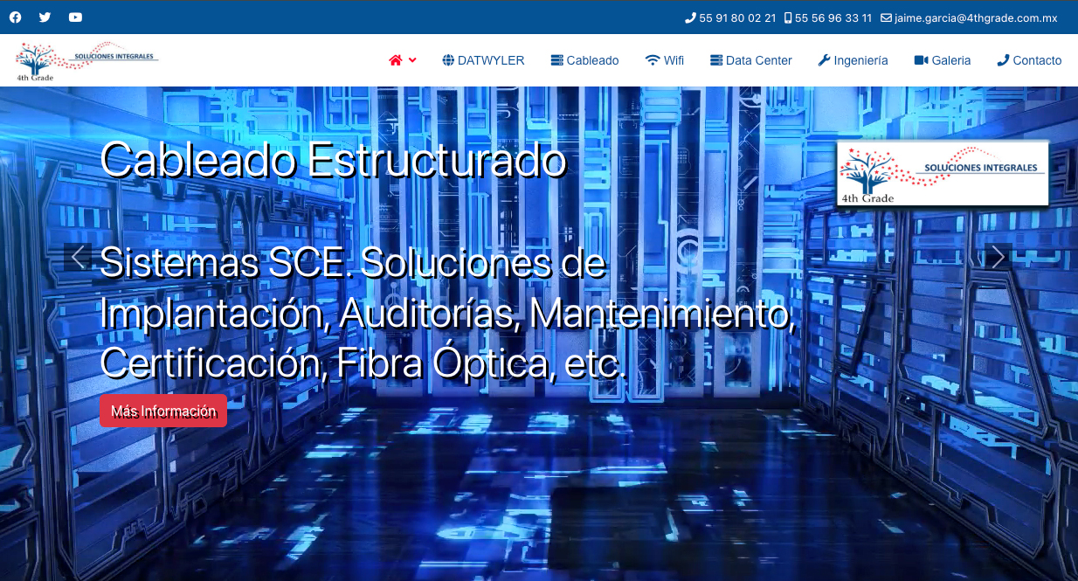Open the YouTube social icon
1078x581 pixels.
75,17
